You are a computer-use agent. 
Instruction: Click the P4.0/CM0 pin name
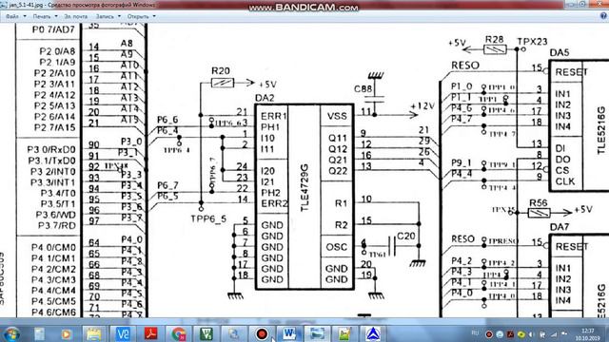[x=53, y=247]
